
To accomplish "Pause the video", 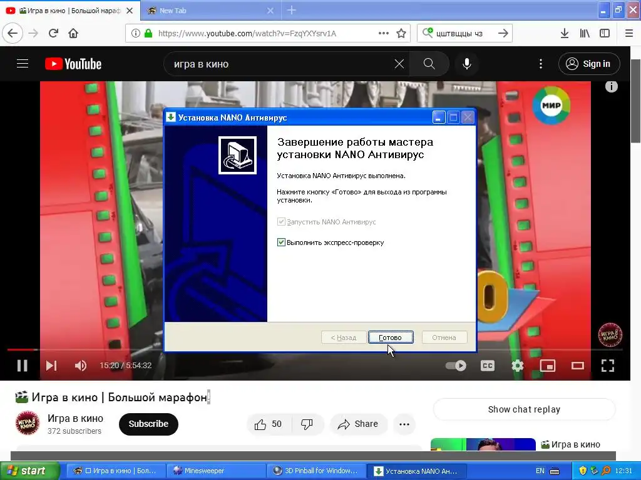I will tap(23, 365).
